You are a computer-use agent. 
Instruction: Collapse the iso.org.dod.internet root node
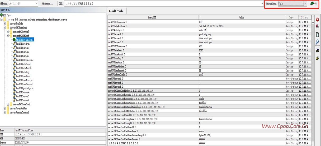coord(2,20)
